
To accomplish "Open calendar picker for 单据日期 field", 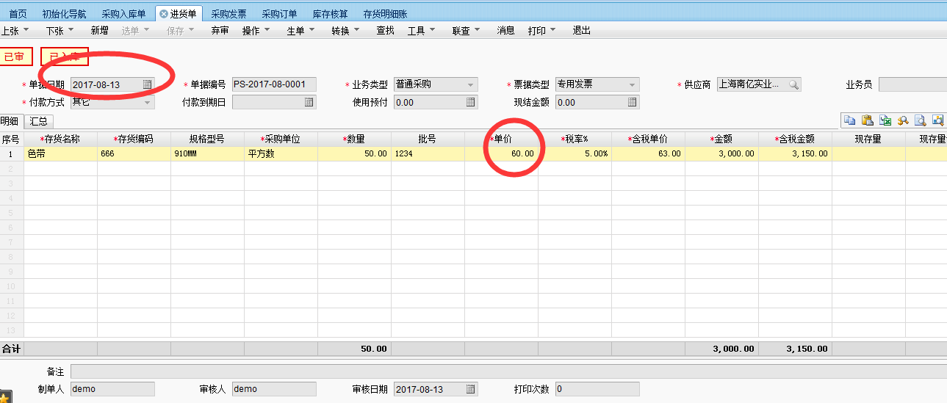I will point(147,85).
